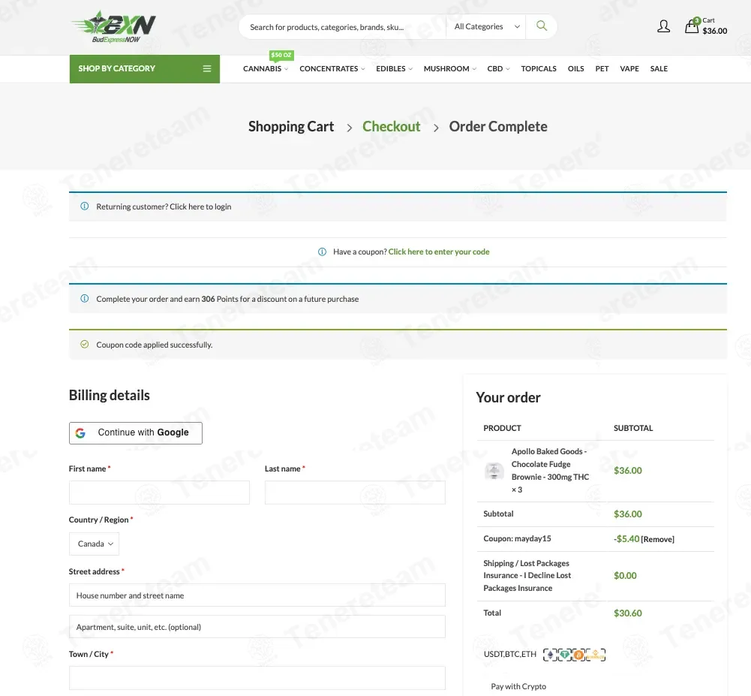Click the Last name input field

pos(355,493)
